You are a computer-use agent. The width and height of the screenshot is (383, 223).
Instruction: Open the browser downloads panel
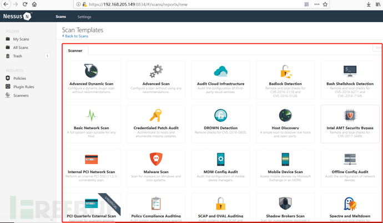(x=369, y=4)
